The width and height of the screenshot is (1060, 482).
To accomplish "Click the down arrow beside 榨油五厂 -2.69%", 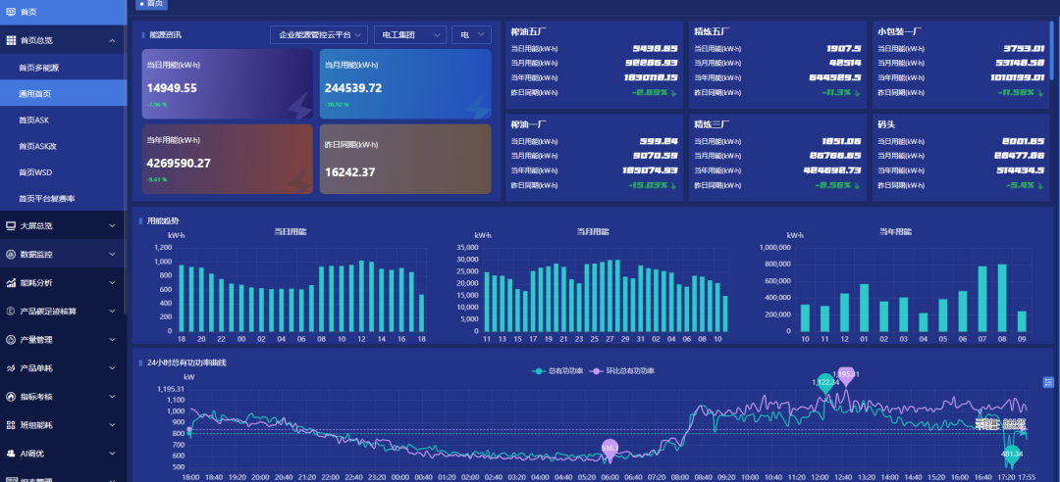I will point(675,92).
